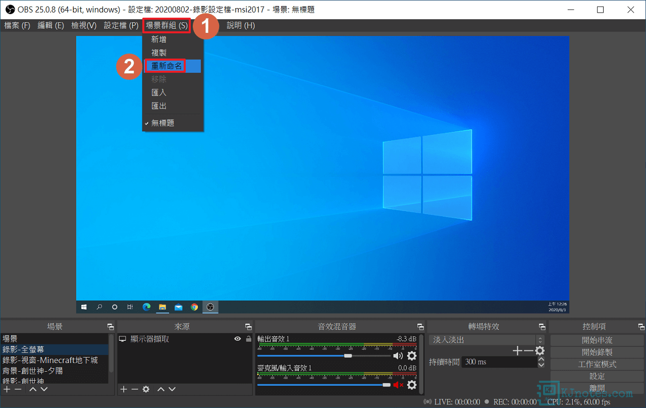Viewport: 646px width, 408px height.
Task: Open 設定 from the controls panel
Action: coord(597,376)
